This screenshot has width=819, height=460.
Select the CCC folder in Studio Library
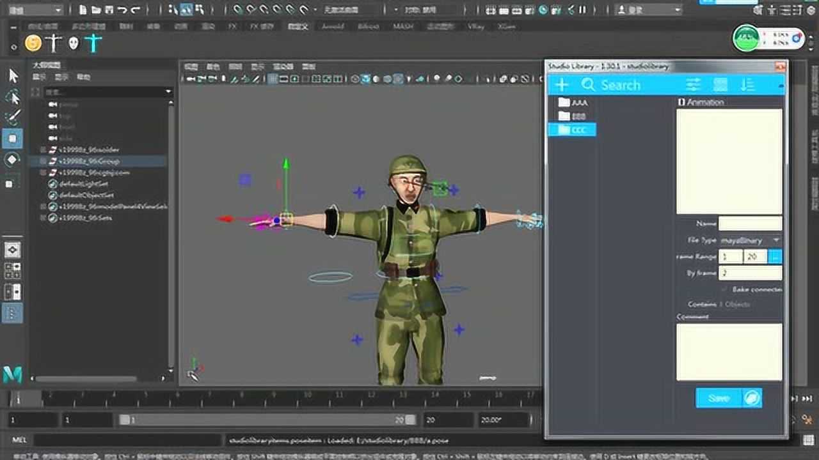click(576, 130)
